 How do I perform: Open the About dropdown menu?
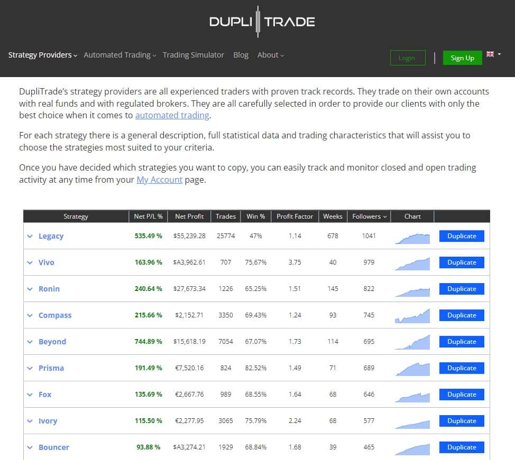click(271, 55)
